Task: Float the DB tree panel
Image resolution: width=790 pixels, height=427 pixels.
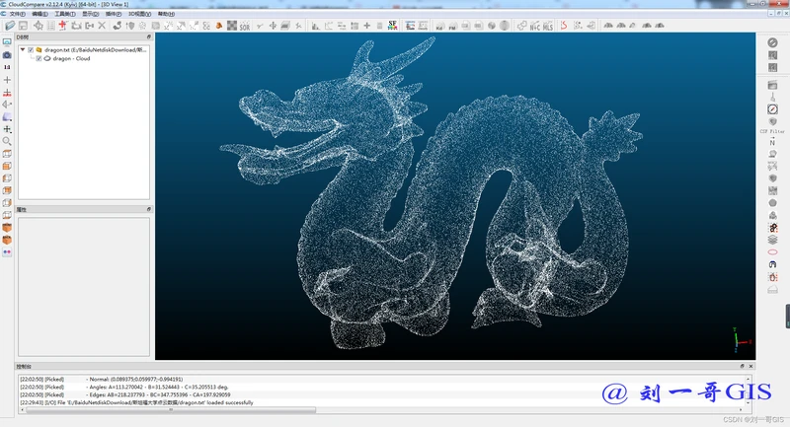Action: 149,37
